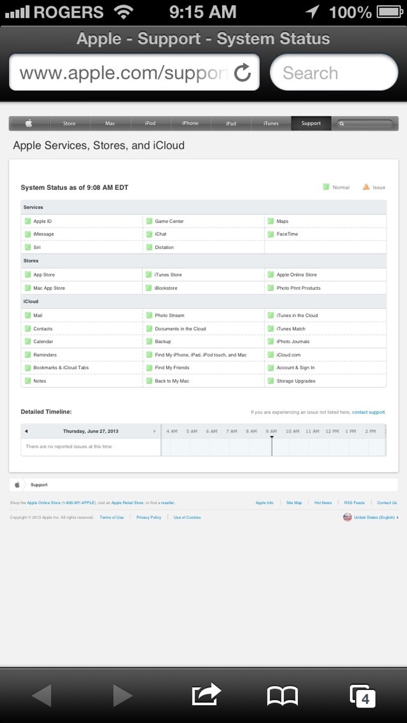Open United States (English) region selector
Image resolution: width=407 pixels, height=723 pixels.
tap(374, 517)
